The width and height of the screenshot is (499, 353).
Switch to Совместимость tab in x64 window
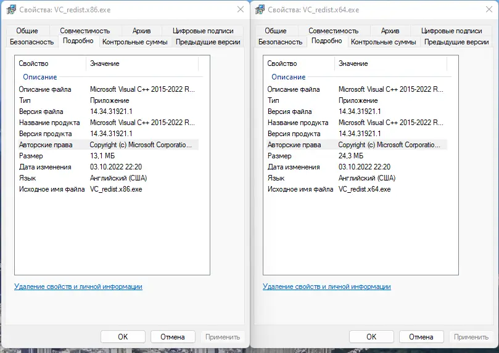coord(333,31)
